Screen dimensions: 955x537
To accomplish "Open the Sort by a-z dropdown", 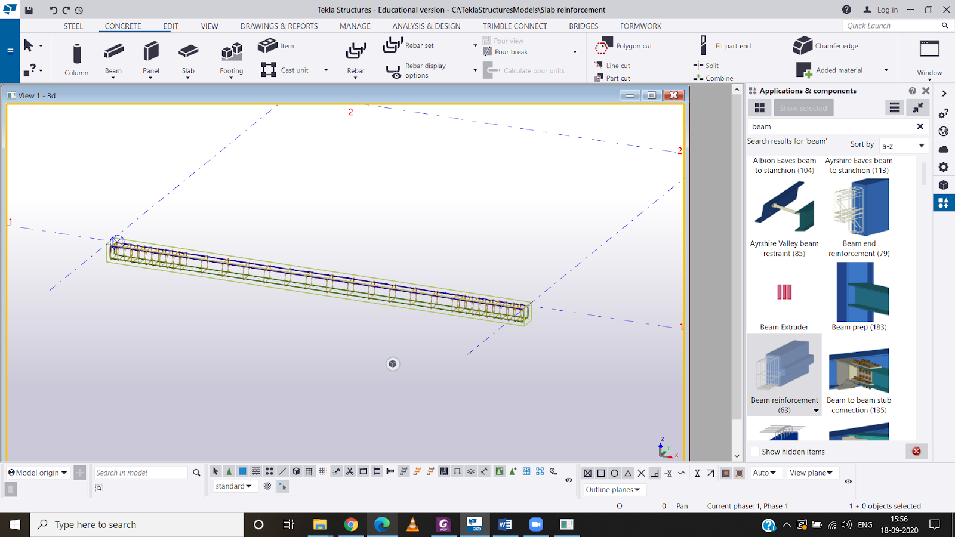I will click(904, 146).
